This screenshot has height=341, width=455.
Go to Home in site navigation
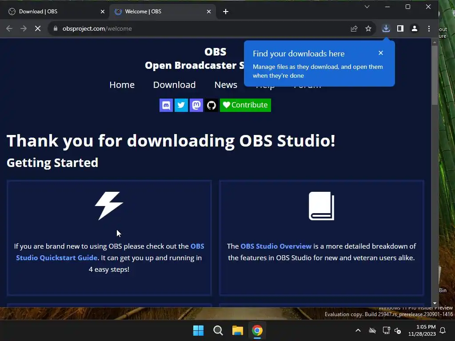point(122,85)
